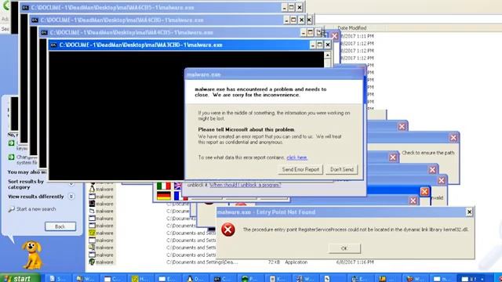
Task: Close the Entry Point Not Found dialog
Action: (x=469, y=211)
